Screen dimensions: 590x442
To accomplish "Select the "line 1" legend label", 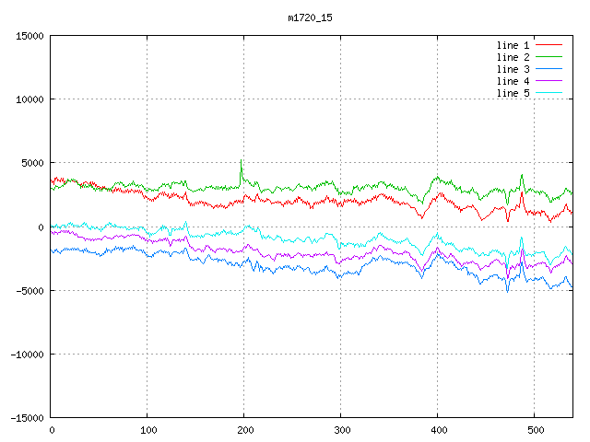I will pyautogui.click(x=513, y=45).
